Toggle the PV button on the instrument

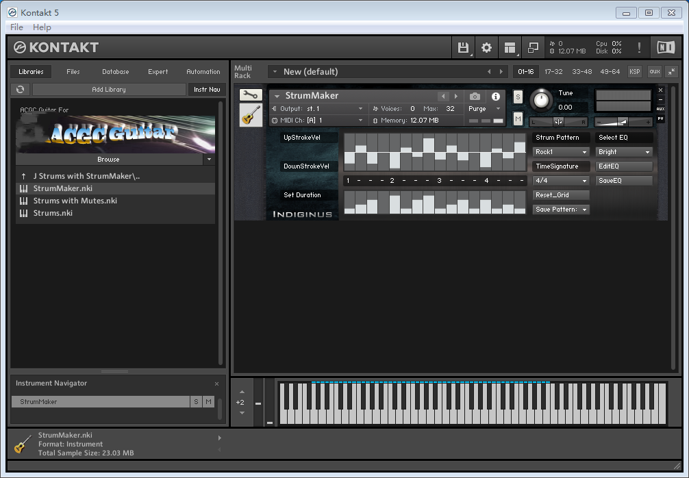click(660, 118)
